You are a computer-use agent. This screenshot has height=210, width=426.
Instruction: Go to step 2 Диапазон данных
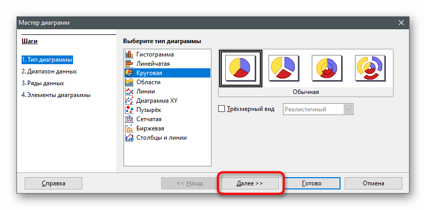[x=49, y=71]
